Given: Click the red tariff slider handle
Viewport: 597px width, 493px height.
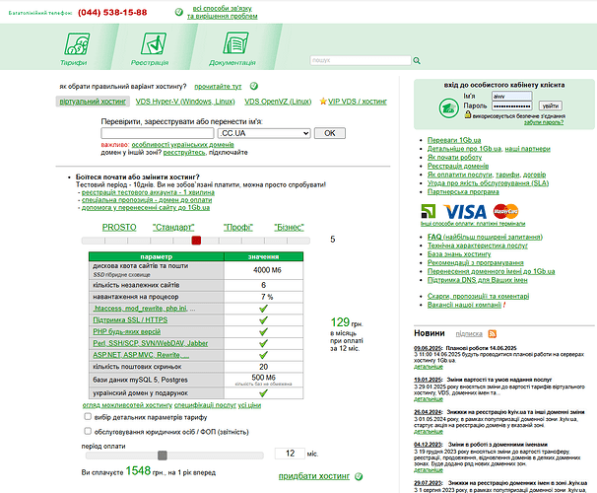Looking at the screenshot, I should click(x=196, y=241).
